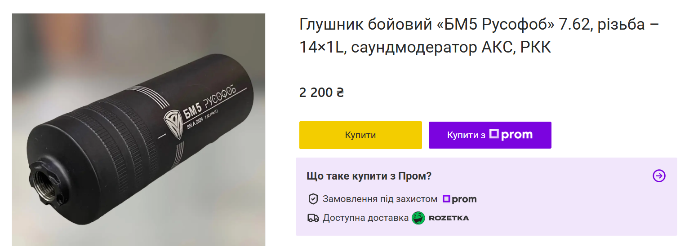Click the prom logo beside Замовлення під захистом

point(459,199)
